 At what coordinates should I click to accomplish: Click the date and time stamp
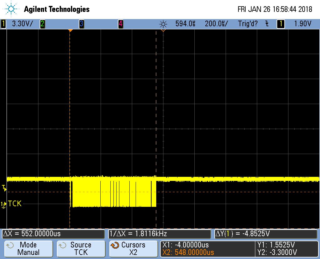(275, 9)
